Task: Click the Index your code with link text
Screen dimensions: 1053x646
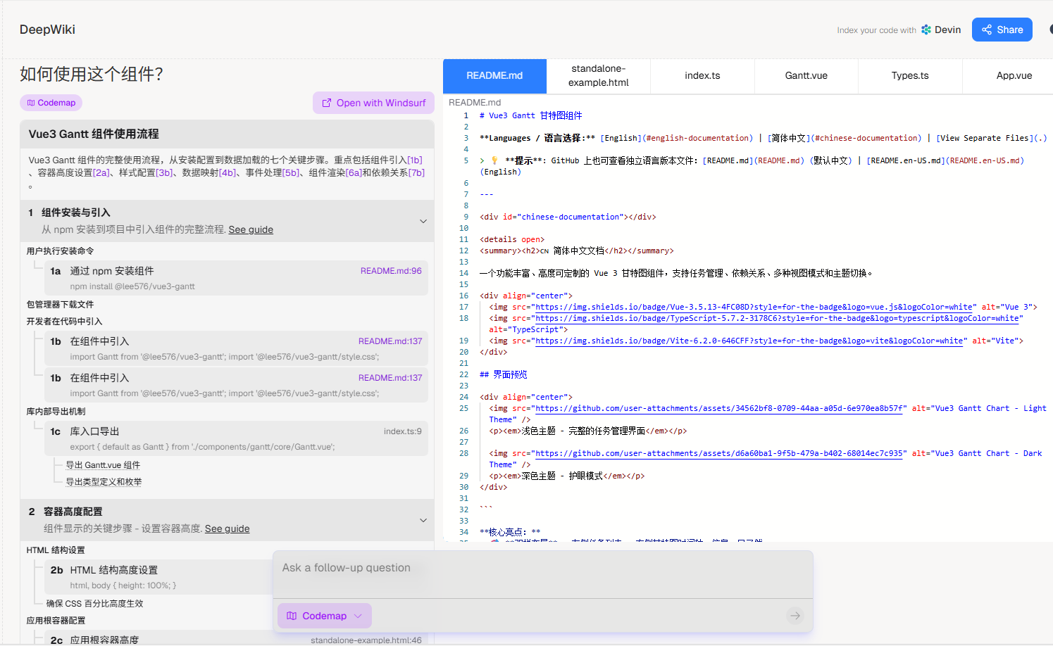Action: [x=876, y=30]
